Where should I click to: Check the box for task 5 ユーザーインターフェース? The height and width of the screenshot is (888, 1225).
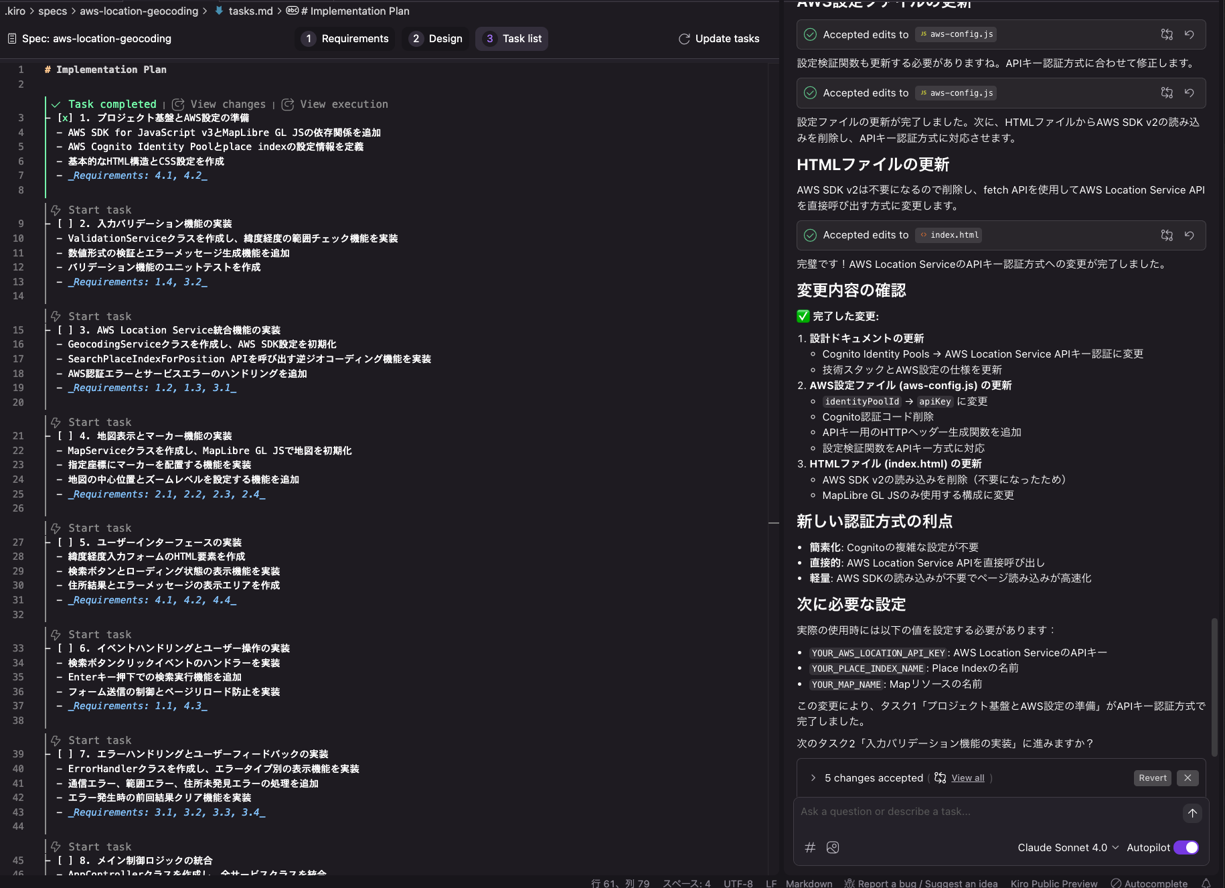coord(65,542)
